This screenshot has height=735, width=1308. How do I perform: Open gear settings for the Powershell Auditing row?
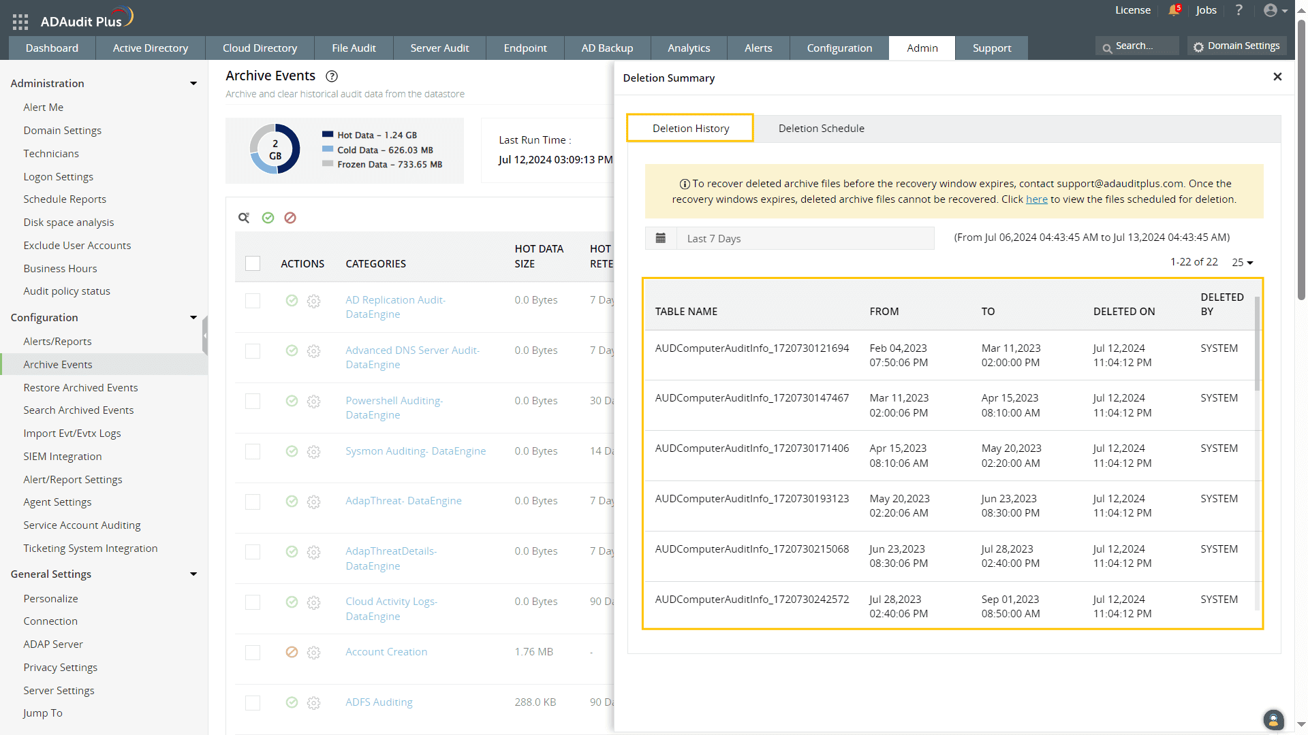313,402
